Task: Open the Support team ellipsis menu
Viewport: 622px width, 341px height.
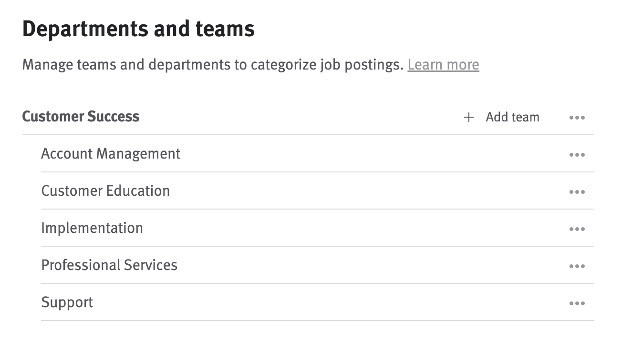Action: pos(577,303)
